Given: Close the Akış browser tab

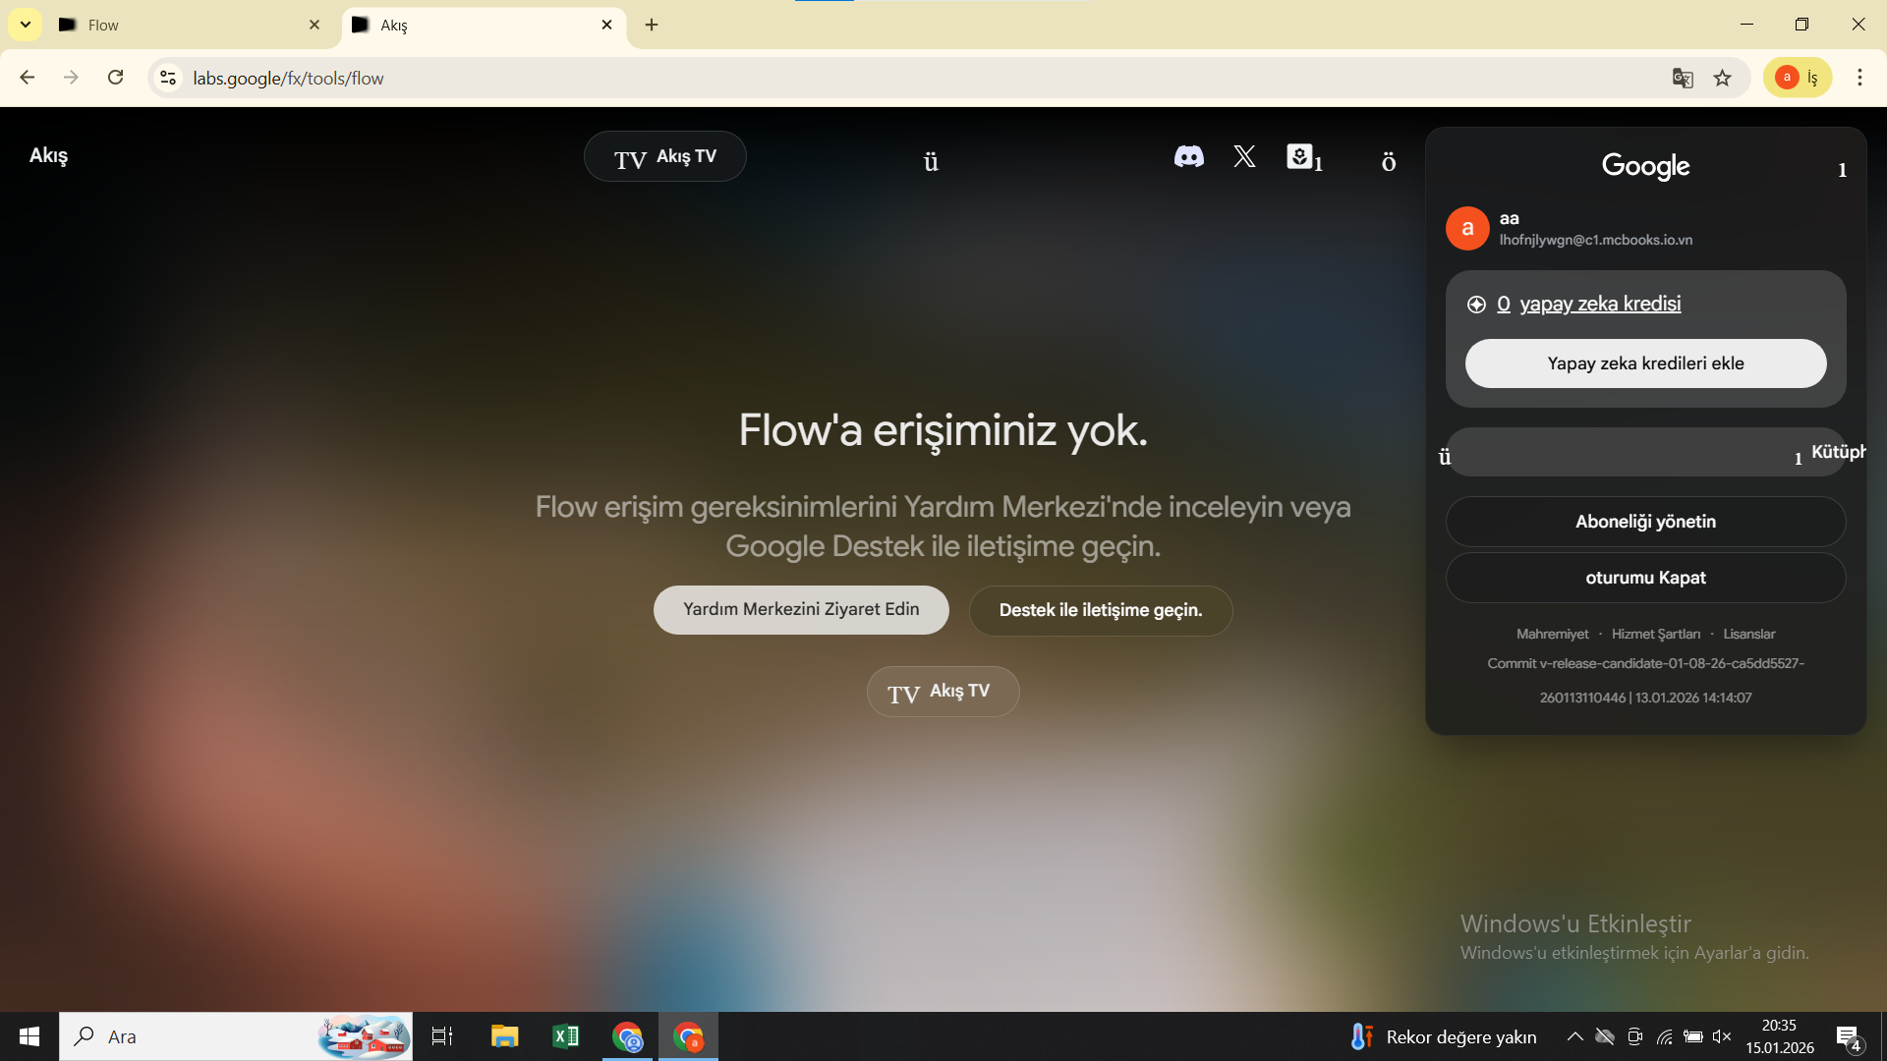Looking at the screenshot, I should pyautogui.click(x=606, y=26).
